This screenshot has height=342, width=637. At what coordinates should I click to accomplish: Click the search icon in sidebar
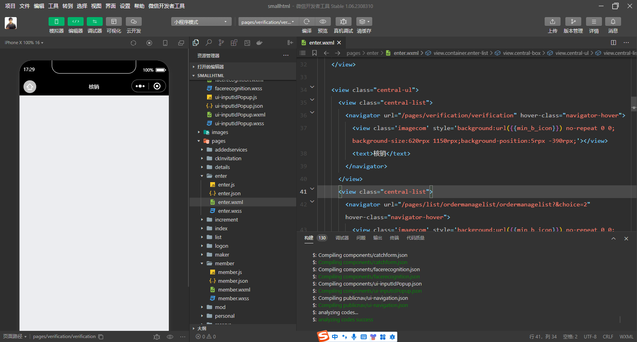[209, 43]
